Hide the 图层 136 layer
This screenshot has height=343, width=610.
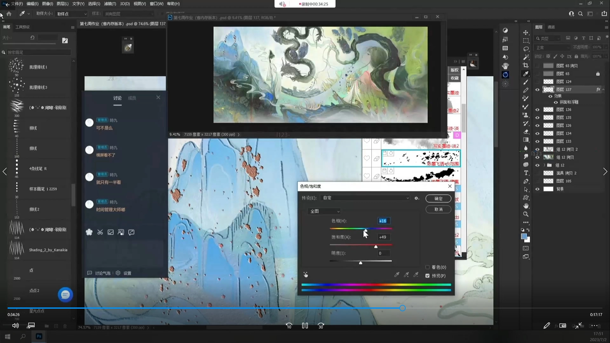pos(537,110)
